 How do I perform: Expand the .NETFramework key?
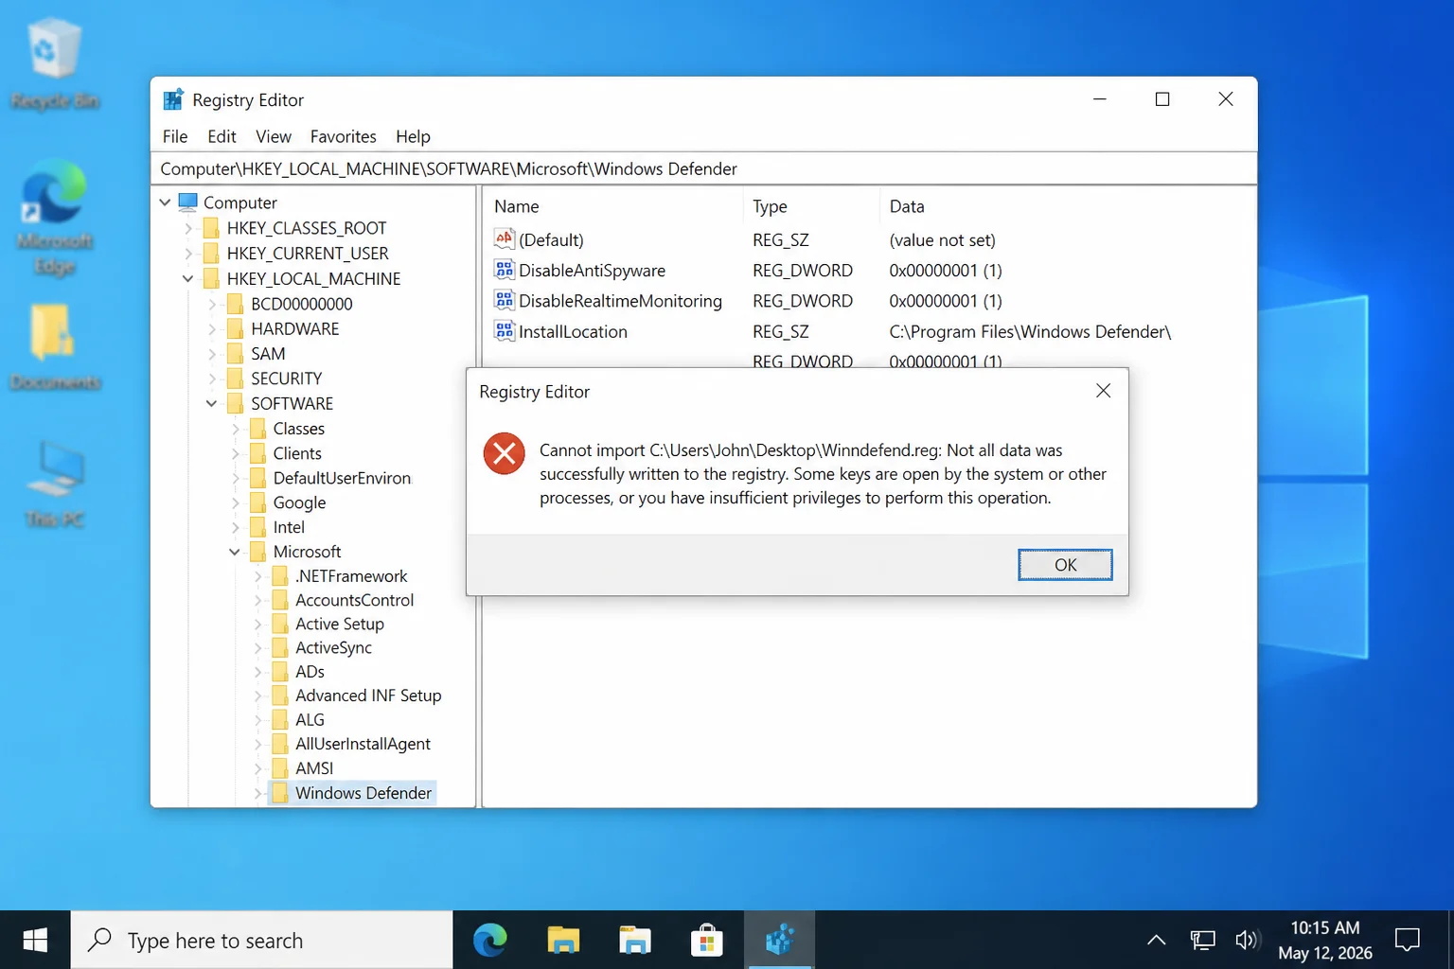coord(257,575)
